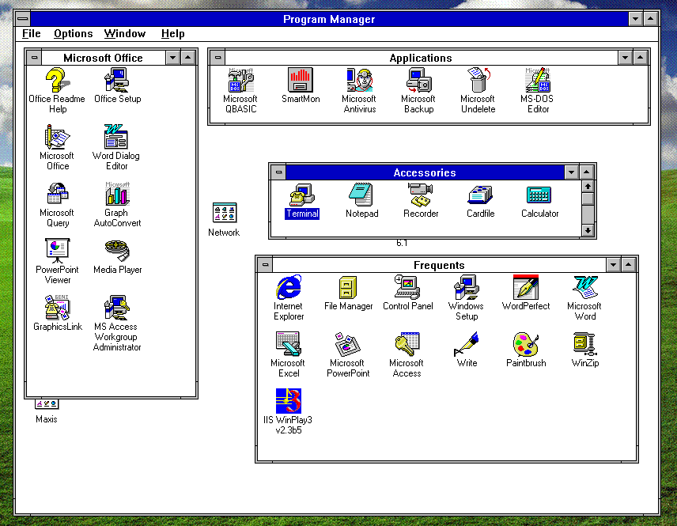Minimize the Accessories group window

(572, 172)
